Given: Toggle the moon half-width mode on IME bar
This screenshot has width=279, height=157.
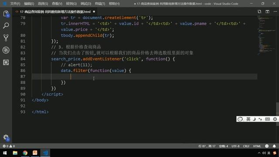Looking at the screenshot, I should pos(254,119).
